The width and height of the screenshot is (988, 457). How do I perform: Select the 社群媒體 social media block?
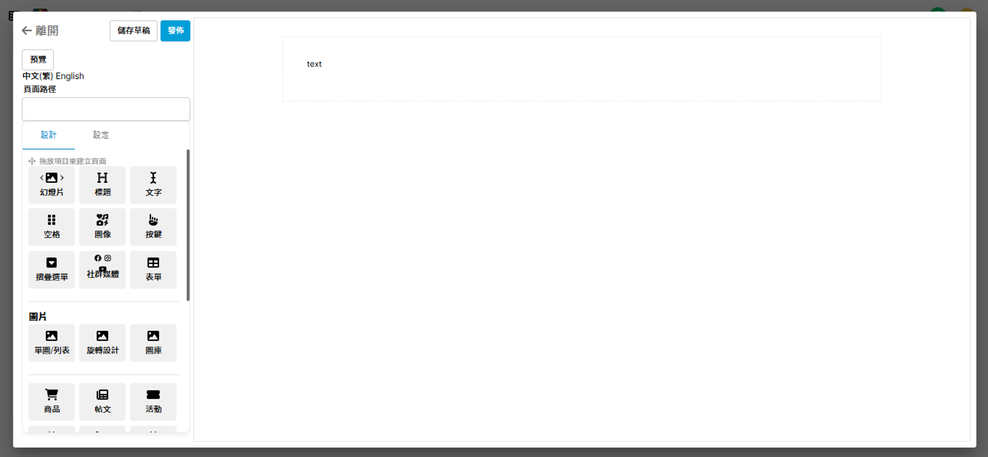(x=102, y=269)
